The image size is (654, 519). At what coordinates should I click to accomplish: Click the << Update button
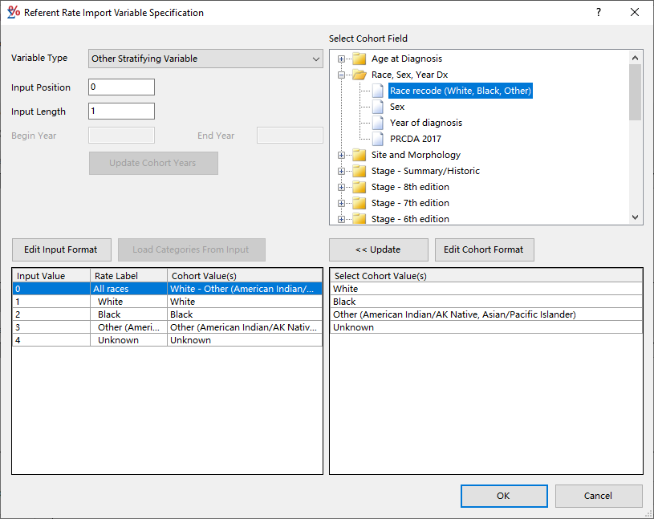click(378, 249)
